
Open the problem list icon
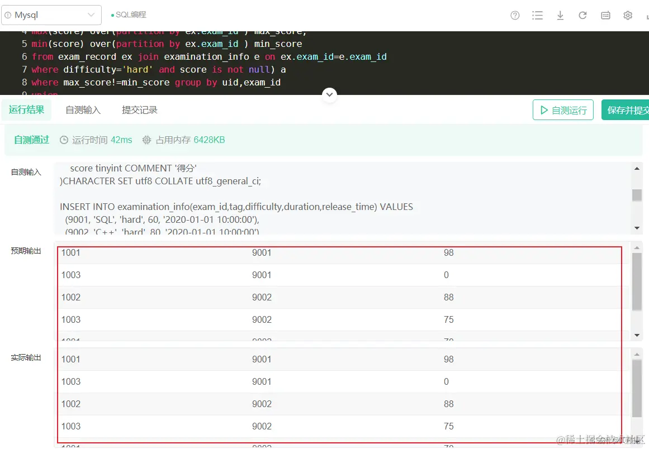[x=537, y=15]
